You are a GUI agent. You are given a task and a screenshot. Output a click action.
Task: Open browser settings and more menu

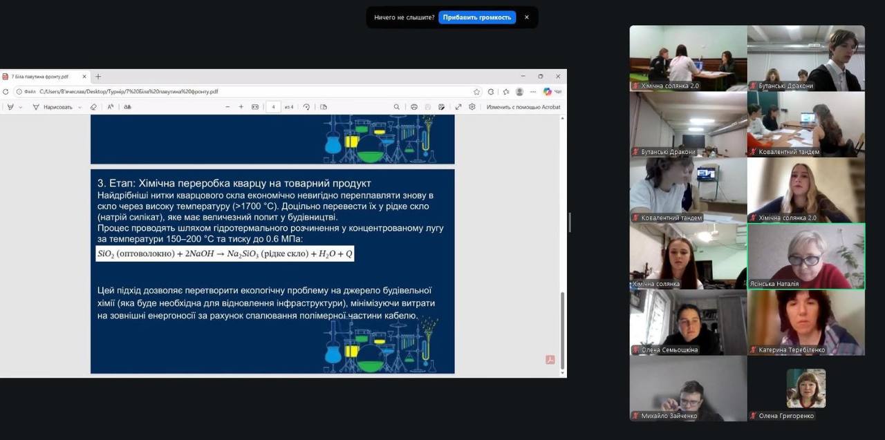tap(533, 91)
